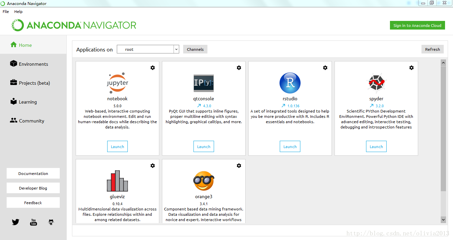
Task: Open the rstudio gear settings
Action: coord(325,68)
